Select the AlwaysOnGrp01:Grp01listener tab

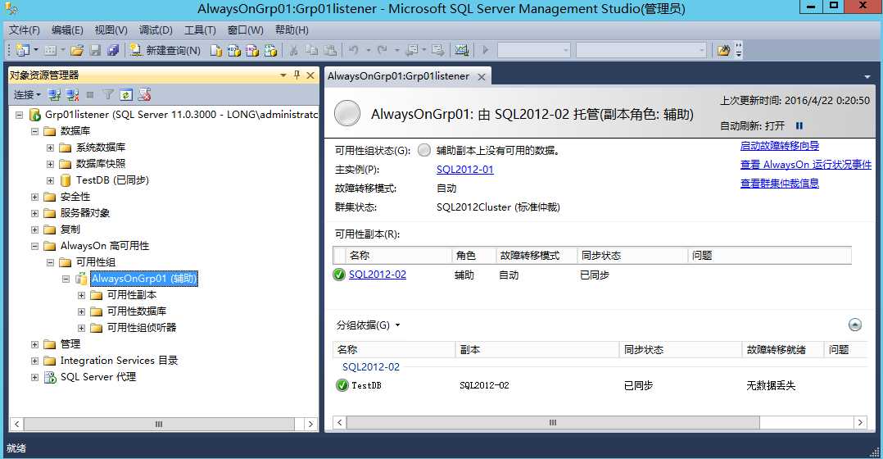[398, 76]
